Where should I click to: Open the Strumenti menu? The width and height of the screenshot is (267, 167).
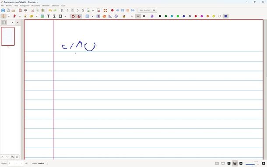(46, 6)
